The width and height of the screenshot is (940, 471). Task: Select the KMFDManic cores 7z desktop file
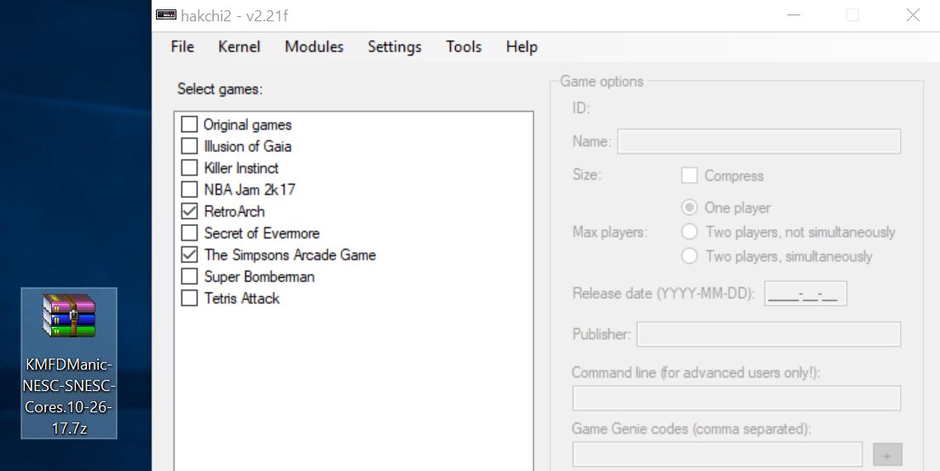(x=69, y=363)
